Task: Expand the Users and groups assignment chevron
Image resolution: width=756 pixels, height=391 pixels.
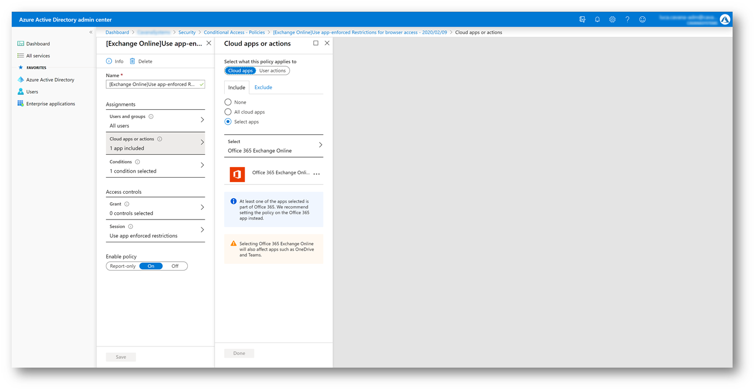Action: (202, 120)
